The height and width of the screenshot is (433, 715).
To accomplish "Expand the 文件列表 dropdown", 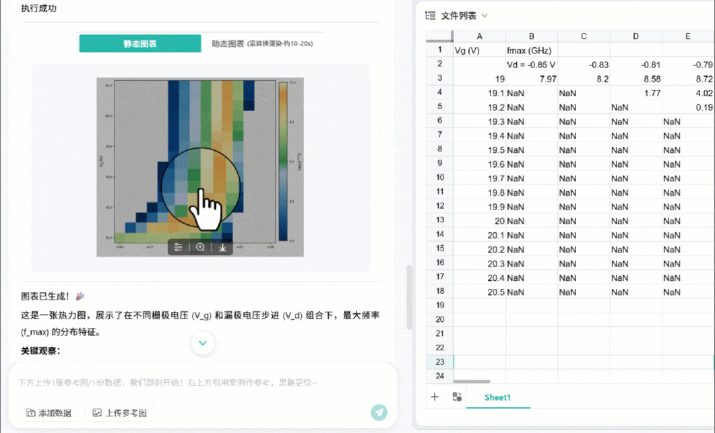I will click(x=484, y=15).
